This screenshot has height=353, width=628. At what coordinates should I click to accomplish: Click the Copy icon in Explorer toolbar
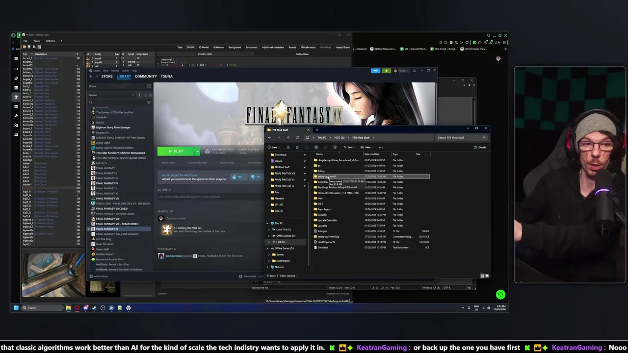click(297, 147)
